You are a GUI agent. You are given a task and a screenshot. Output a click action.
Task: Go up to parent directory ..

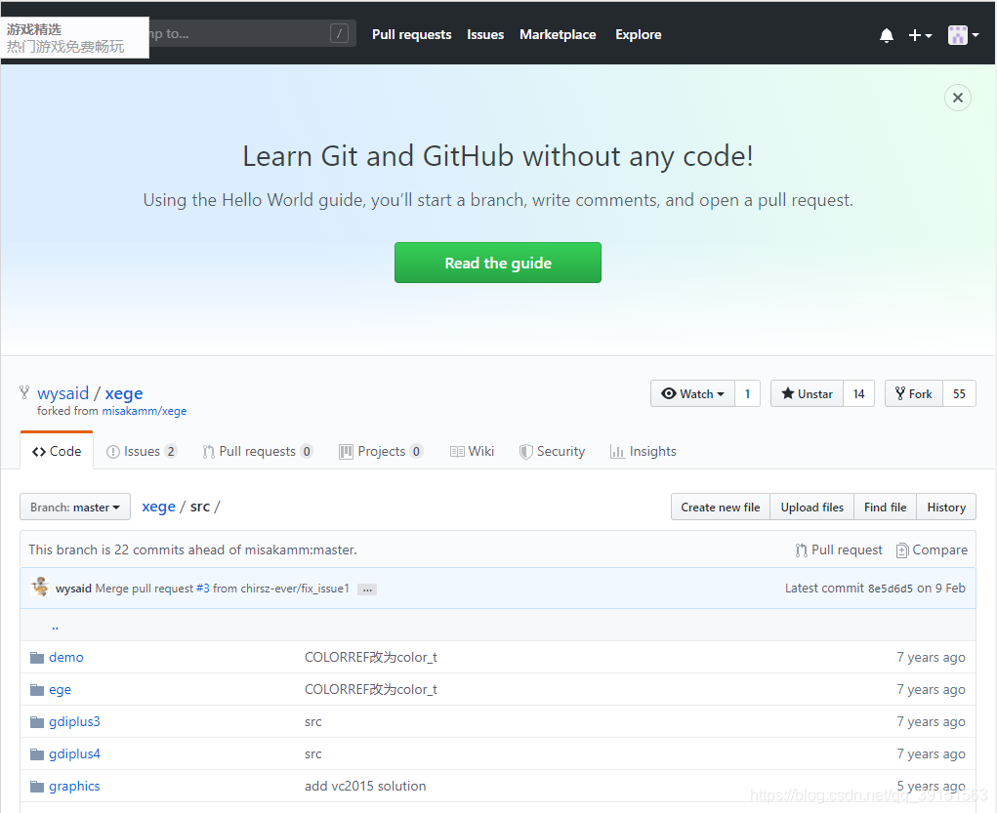pos(56,627)
